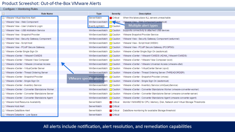Click yellow severity icon for vCenter - Snapshot Provider row
This screenshot has height=132, width=235.
[x=111, y=77]
